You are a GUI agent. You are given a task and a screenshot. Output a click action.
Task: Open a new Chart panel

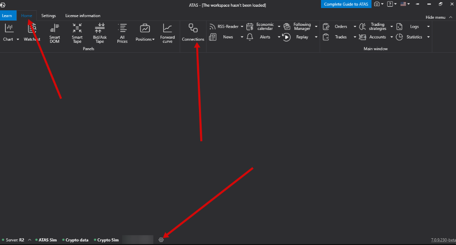[8, 33]
